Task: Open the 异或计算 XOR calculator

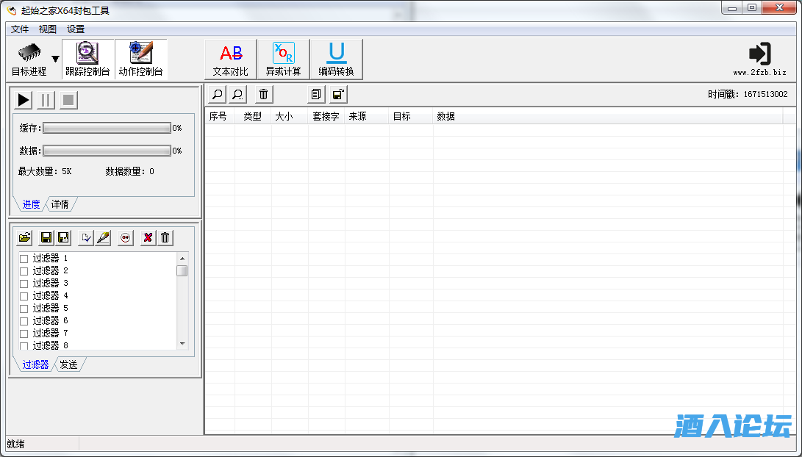Action: (283, 60)
